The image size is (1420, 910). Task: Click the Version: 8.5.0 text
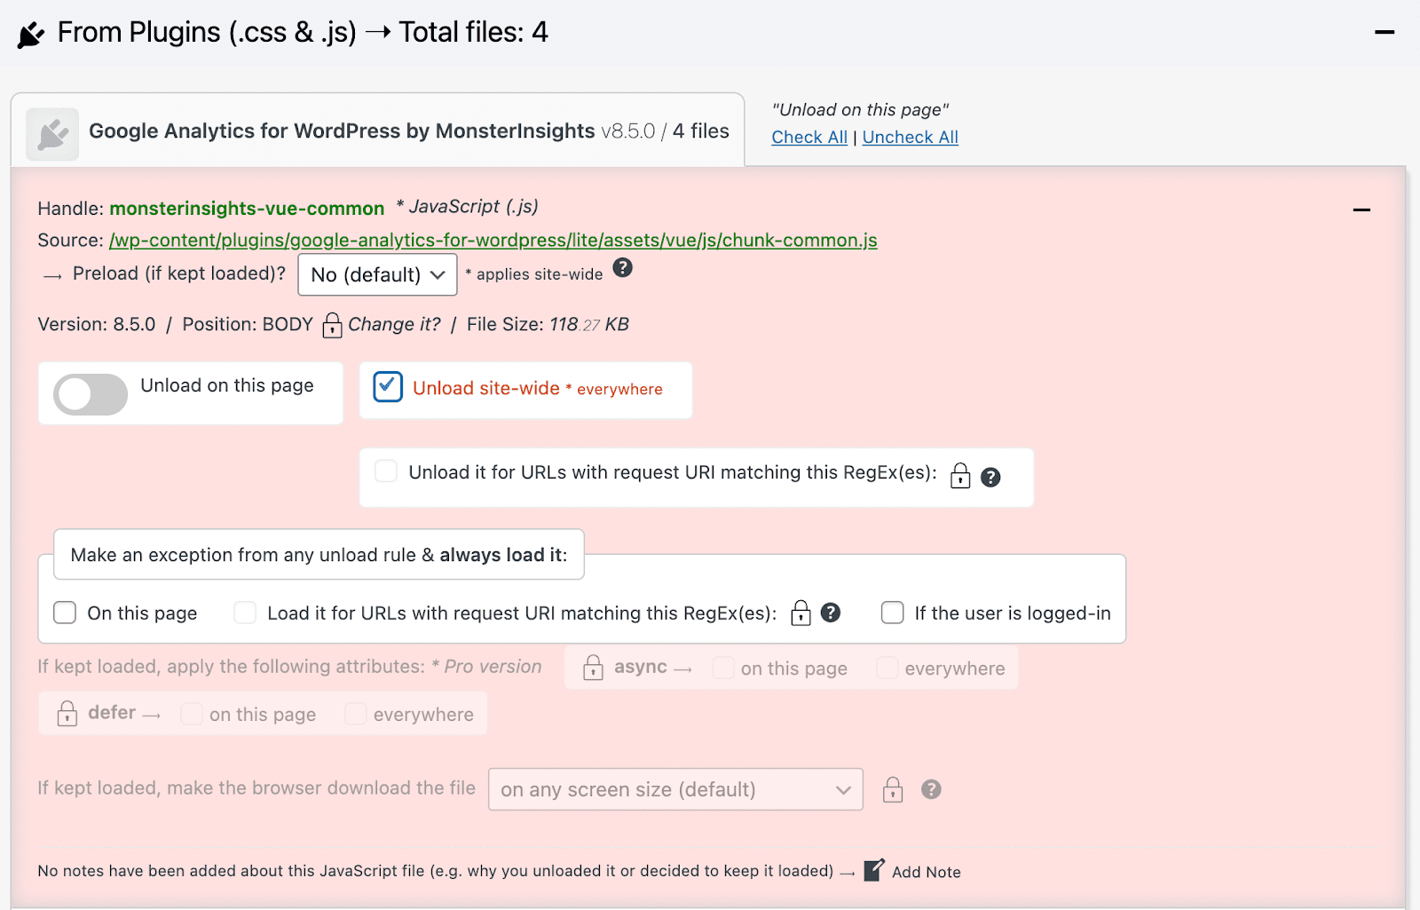click(x=97, y=325)
